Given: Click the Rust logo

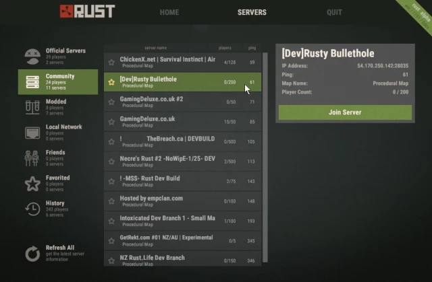Looking at the screenshot, I should point(87,11).
